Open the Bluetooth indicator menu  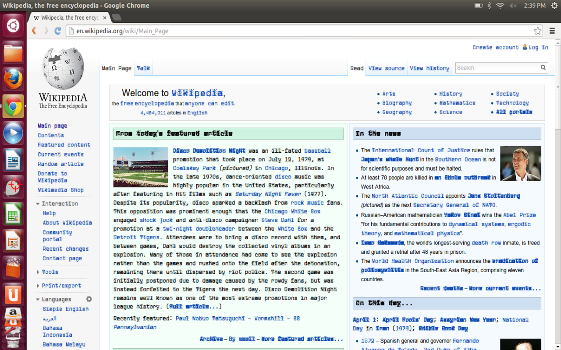490,6
